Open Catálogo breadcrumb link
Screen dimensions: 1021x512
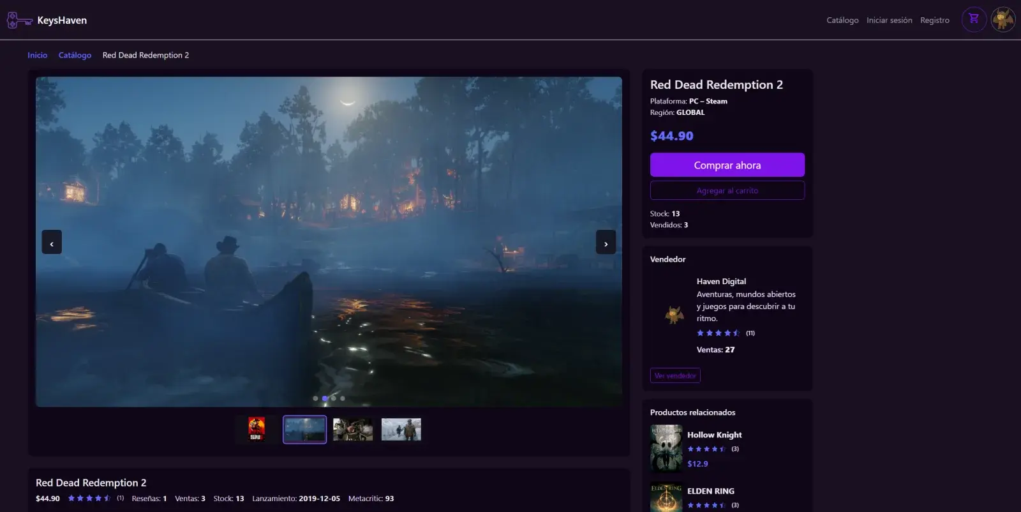[x=75, y=56]
